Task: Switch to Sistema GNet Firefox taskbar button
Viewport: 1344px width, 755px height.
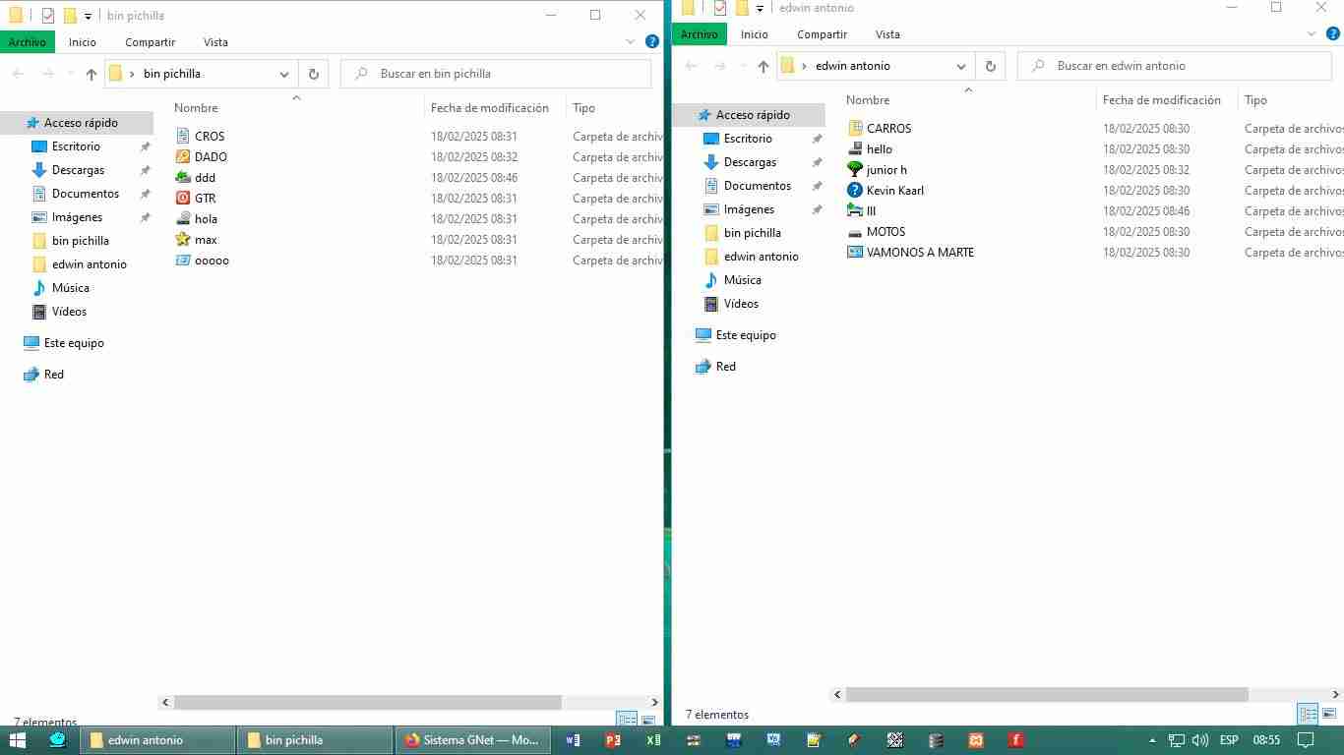Action: 475,740
